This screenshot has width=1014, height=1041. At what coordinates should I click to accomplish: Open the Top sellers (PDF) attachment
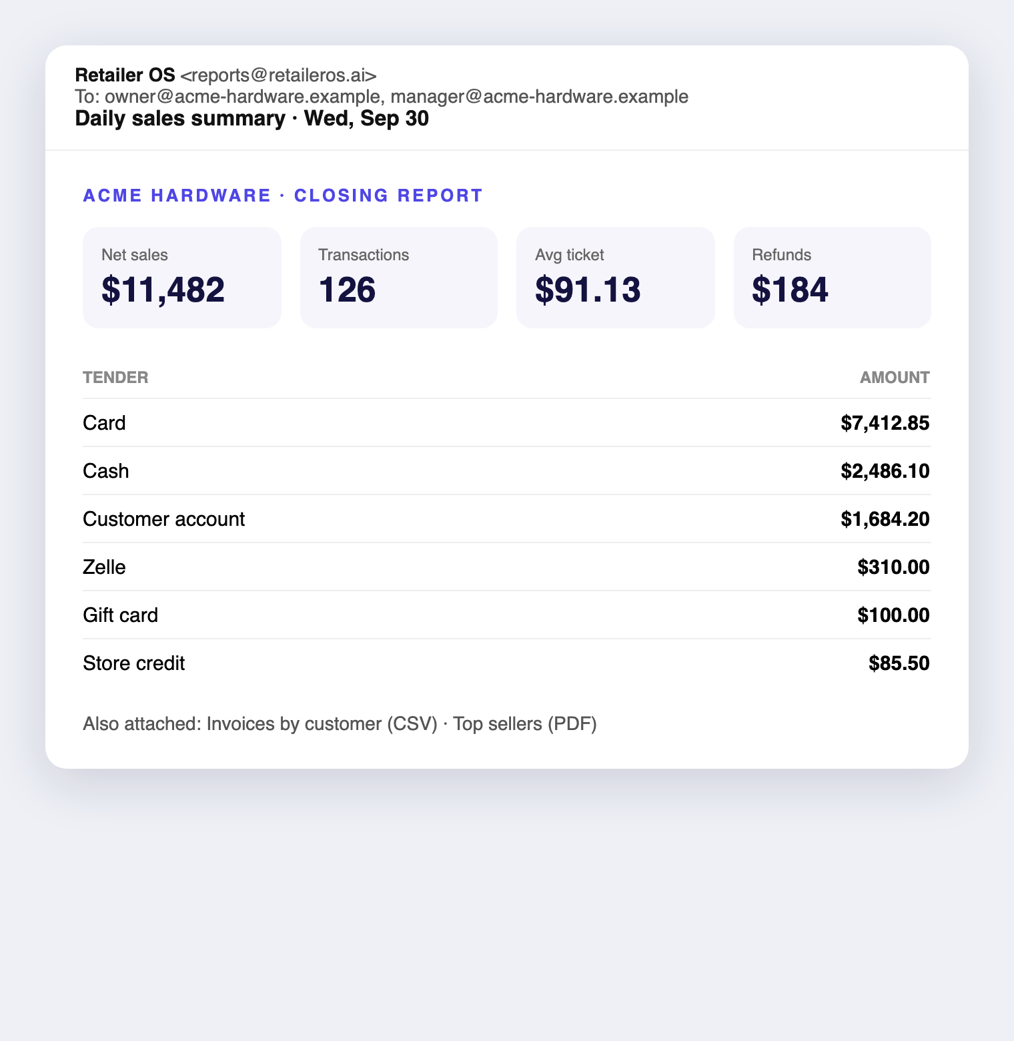click(525, 724)
